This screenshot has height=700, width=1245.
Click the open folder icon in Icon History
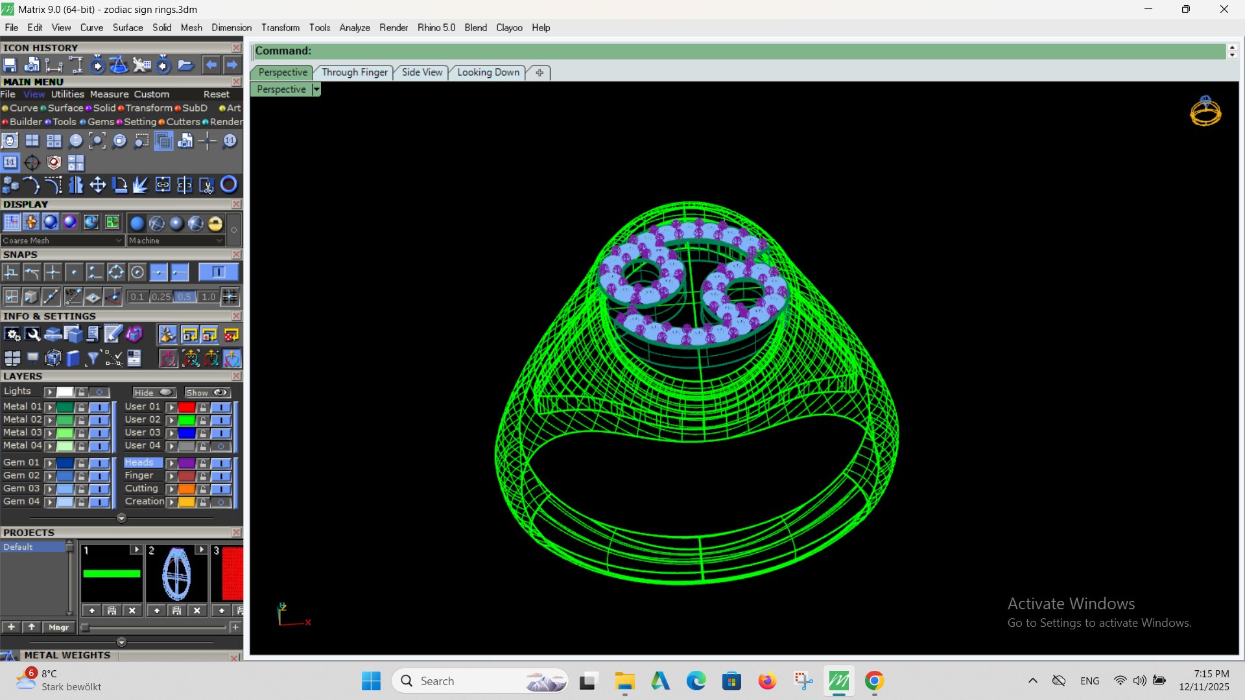(x=185, y=65)
